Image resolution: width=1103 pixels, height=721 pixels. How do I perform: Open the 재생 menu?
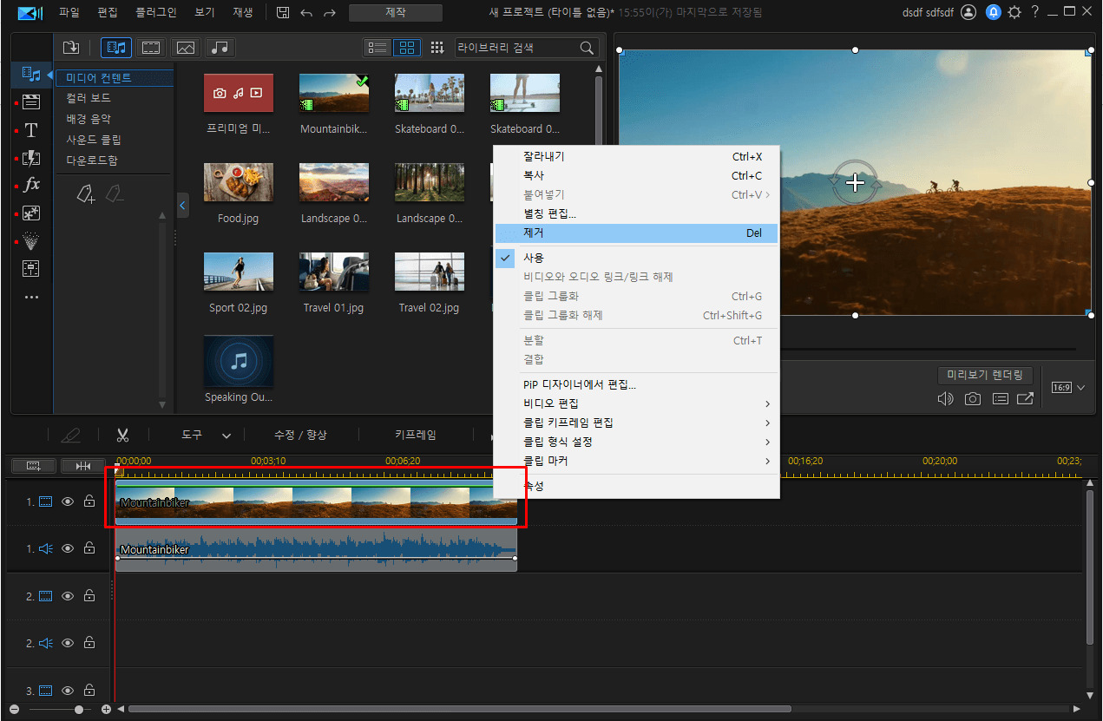[x=243, y=13]
